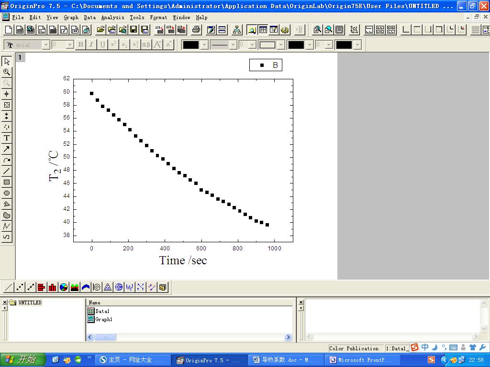
Task: Click the Open file folder icon
Action: 100,30
